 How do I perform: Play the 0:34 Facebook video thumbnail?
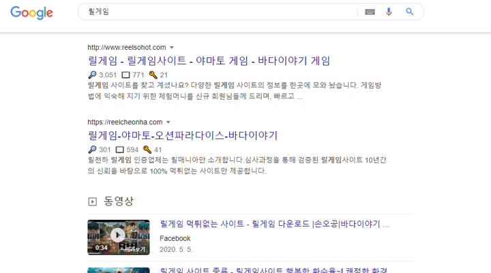click(119, 238)
